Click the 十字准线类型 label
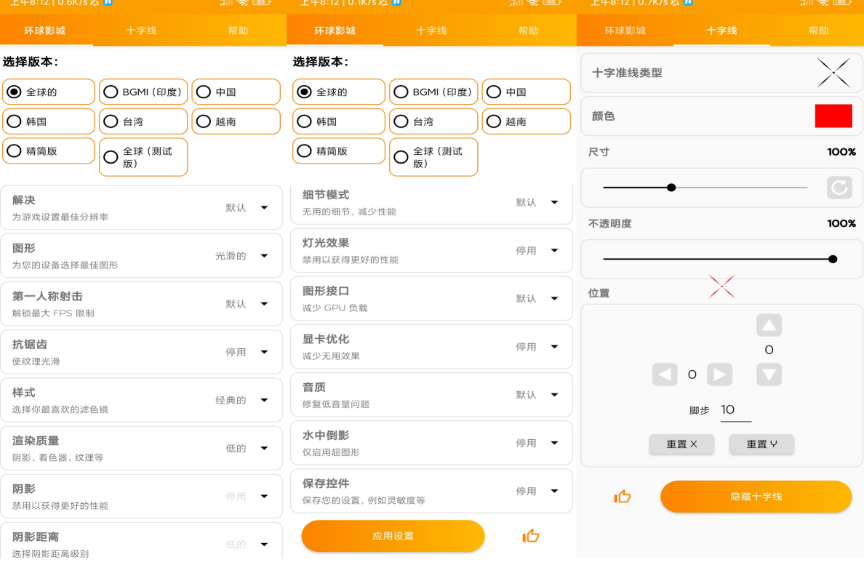864x562 pixels. [x=627, y=73]
